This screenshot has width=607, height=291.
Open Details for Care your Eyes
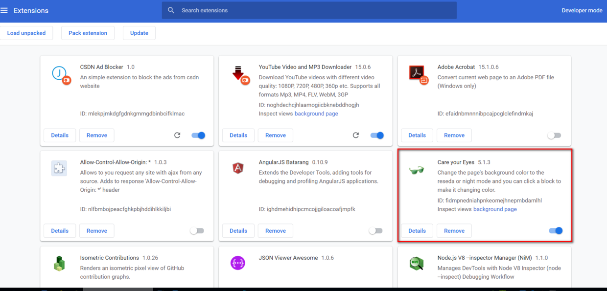click(x=417, y=231)
